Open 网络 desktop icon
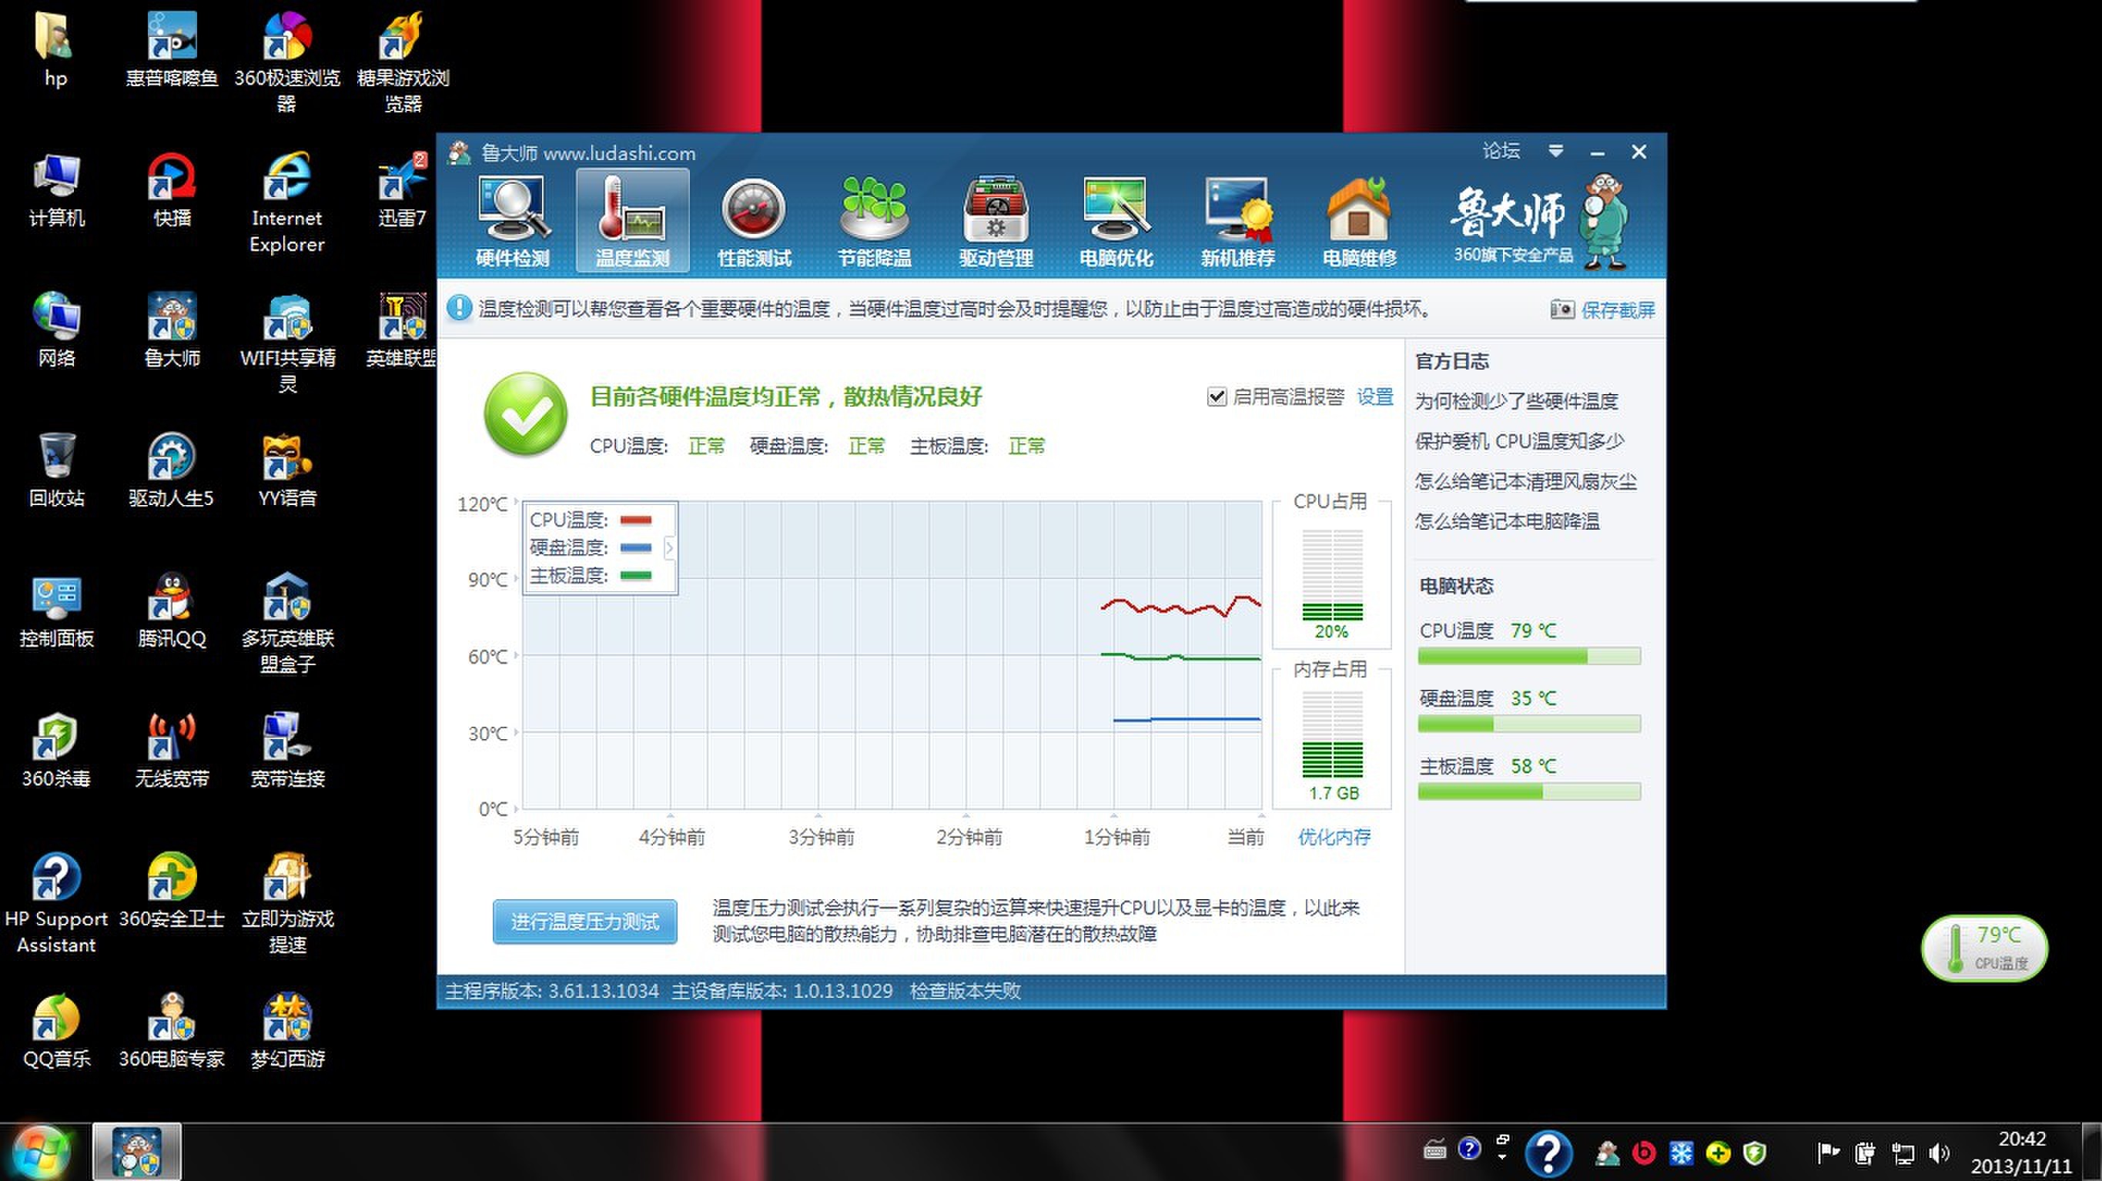The image size is (2102, 1181). point(55,330)
